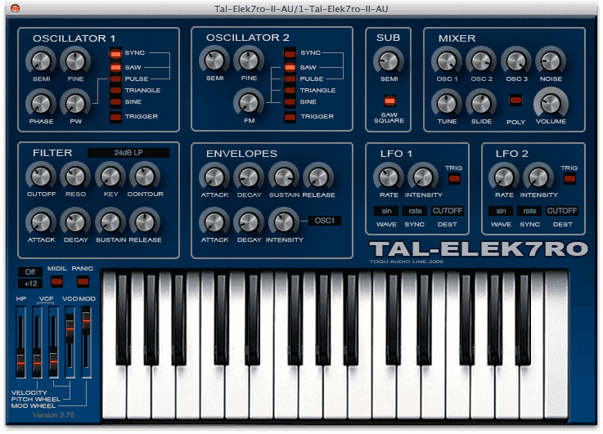The height and width of the screenshot is (434, 603).
Task: Click the PANIC button
Action: (x=83, y=282)
